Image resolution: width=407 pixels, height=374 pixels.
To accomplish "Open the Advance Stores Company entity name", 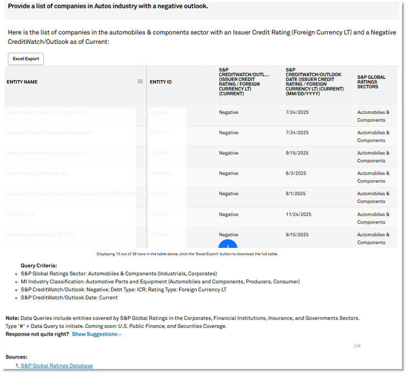I will click(x=50, y=133).
